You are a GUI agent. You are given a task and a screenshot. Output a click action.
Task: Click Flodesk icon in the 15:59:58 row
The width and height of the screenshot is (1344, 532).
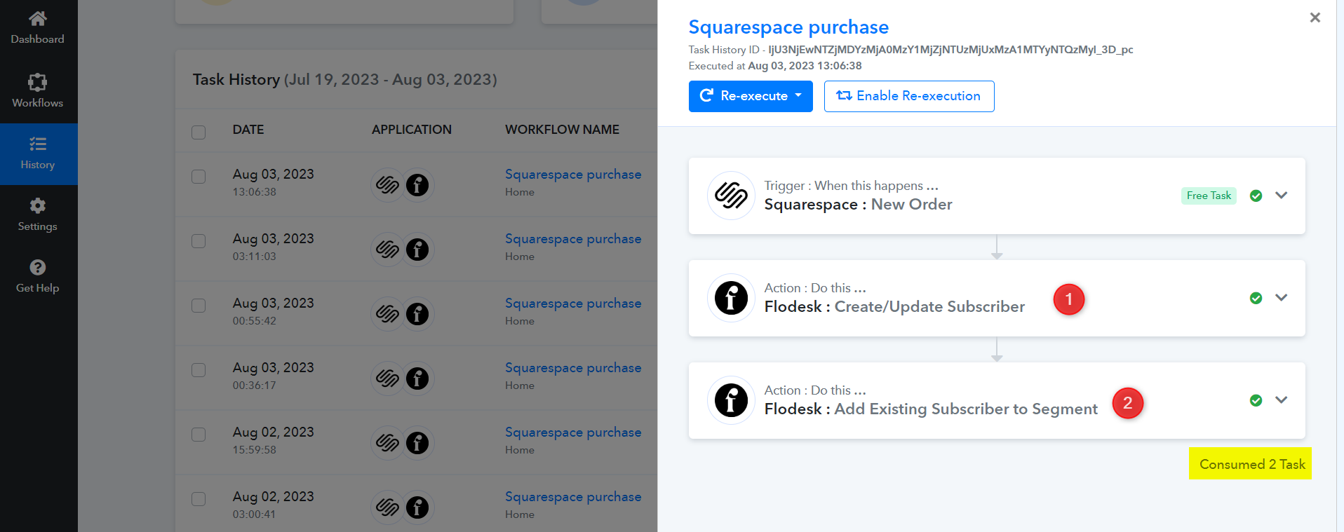point(417,443)
